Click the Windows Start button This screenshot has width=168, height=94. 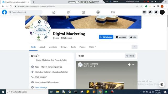[3, 92]
